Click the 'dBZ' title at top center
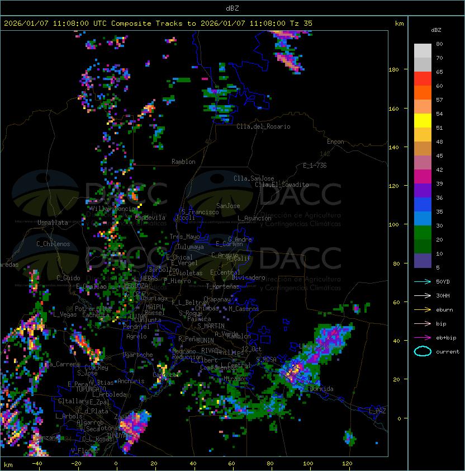 pyautogui.click(x=232, y=8)
